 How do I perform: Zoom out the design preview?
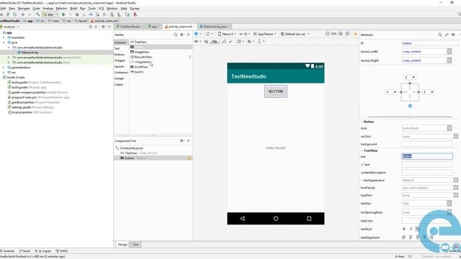[328, 34]
